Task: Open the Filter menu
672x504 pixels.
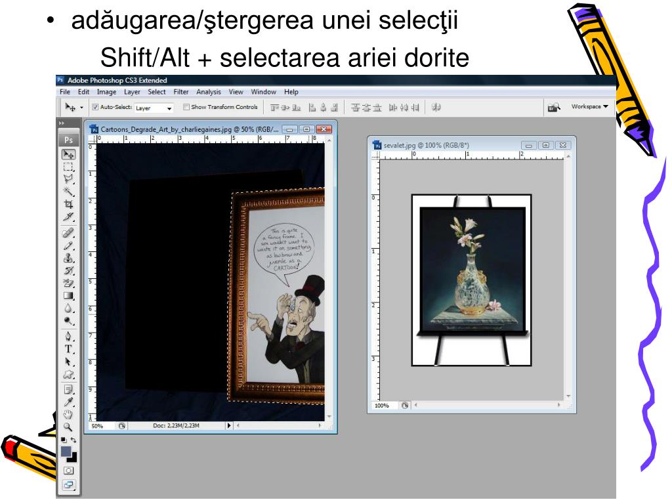Action: point(181,92)
